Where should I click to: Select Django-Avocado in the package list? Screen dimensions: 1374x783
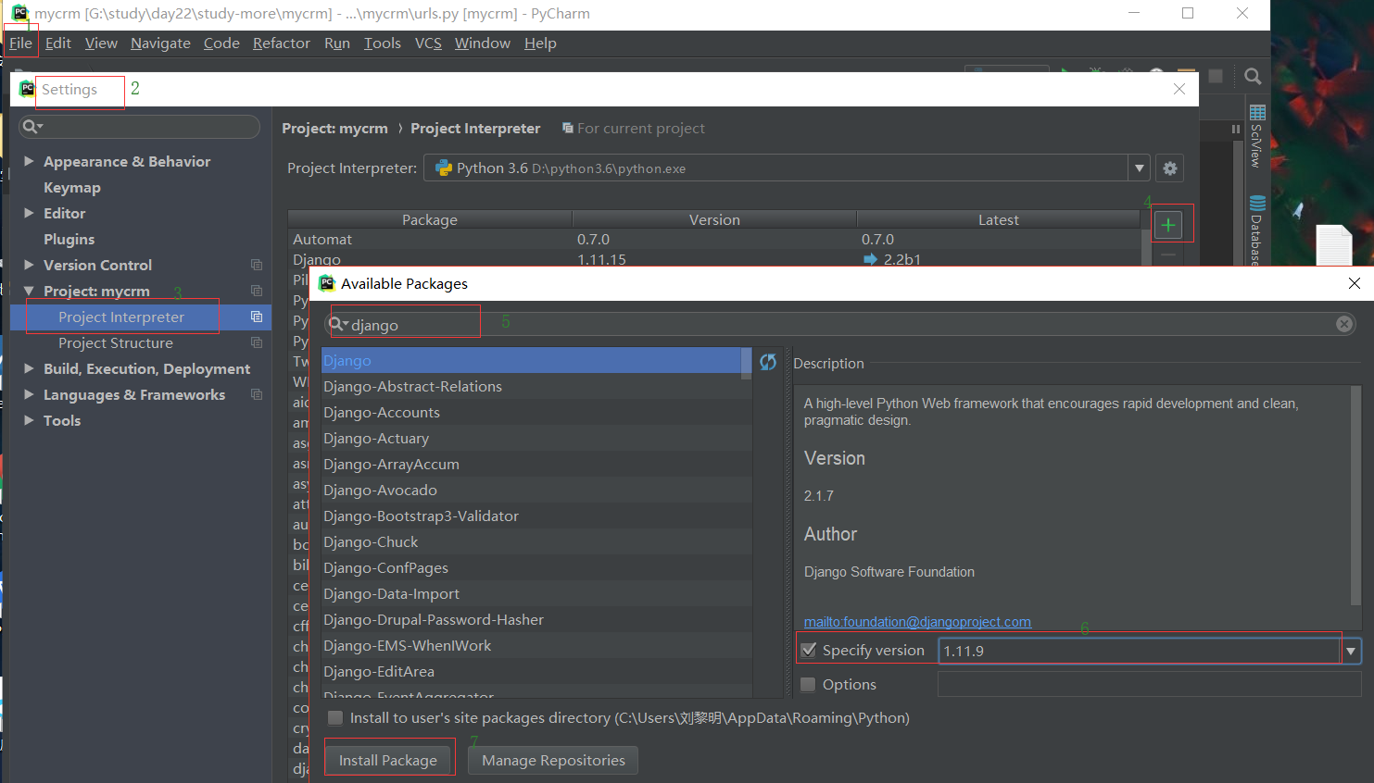[x=536, y=490]
